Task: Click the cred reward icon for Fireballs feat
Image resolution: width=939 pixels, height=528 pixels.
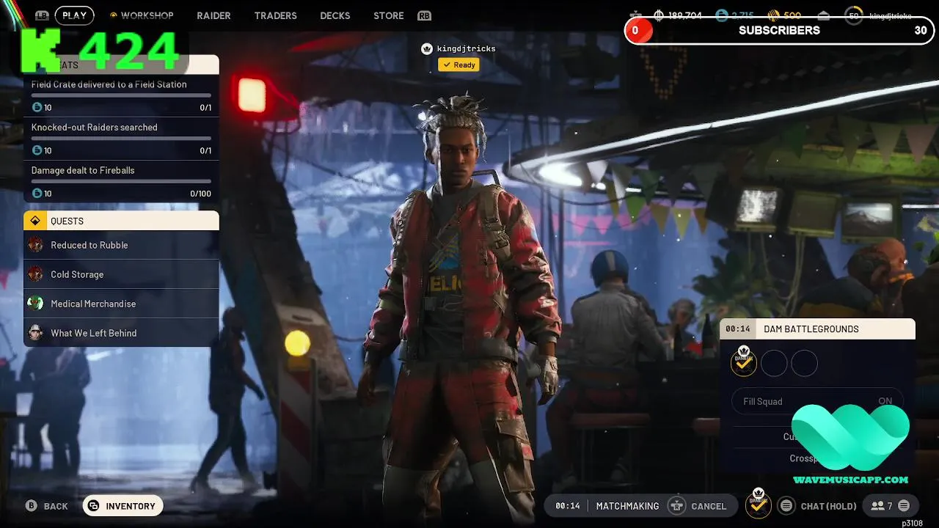Action: [37, 194]
